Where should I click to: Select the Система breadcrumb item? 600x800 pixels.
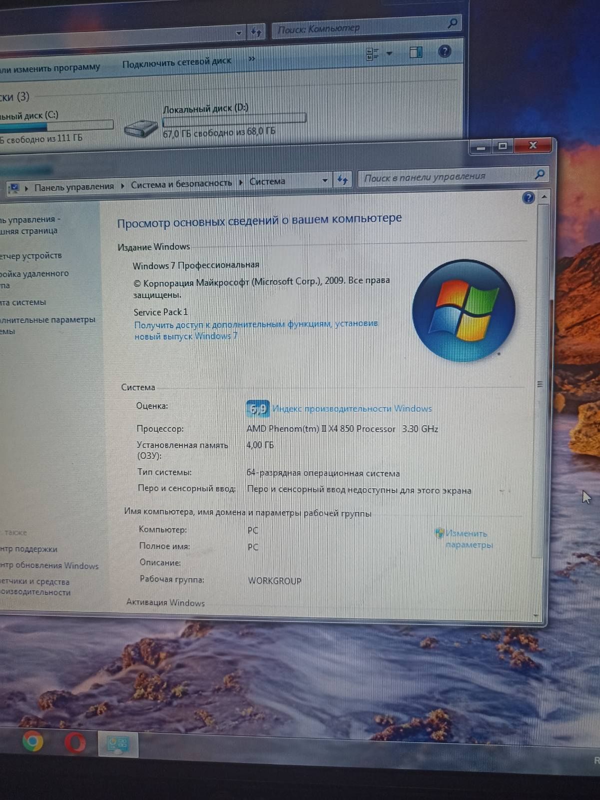coord(267,181)
